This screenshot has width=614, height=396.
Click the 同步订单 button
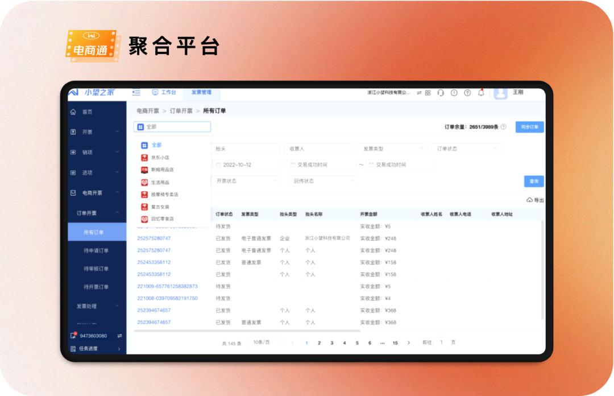529,126
